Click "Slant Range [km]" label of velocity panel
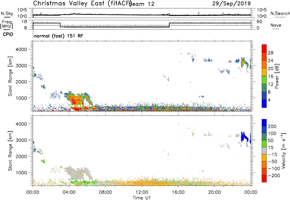 point(10,151)
